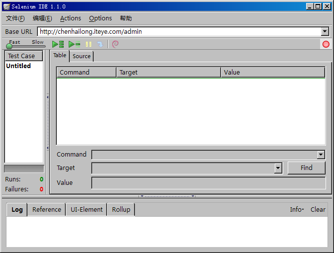Screen dimensions: 334x253
Task: Click the blue Step icon
Action: tap(100, 44)
